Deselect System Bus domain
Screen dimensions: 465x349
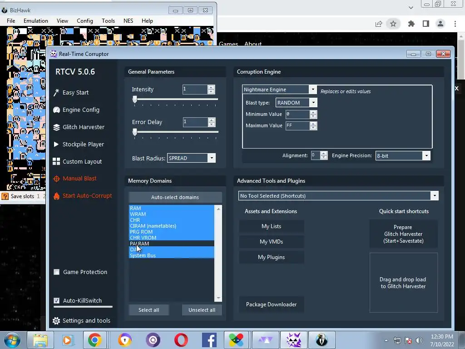[x=171, y=255]
